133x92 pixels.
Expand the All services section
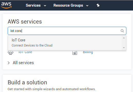point(21,63)
